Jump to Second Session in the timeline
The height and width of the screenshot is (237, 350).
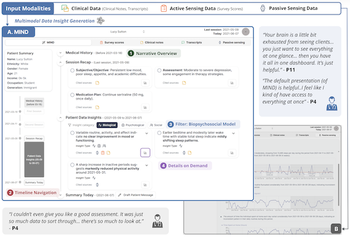34,124
